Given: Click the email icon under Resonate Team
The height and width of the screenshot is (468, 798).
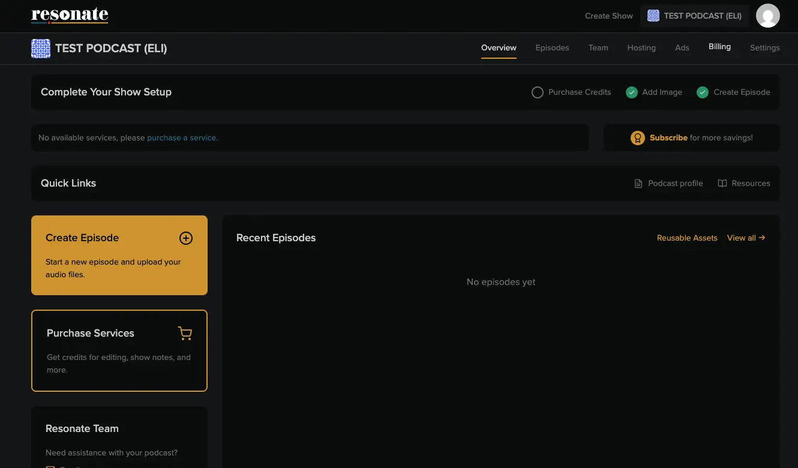Looking at the screenshot, I should [x=52, y=467].
